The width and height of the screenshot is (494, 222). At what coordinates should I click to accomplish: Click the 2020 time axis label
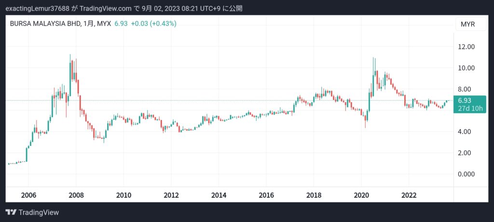click(361, 195)
